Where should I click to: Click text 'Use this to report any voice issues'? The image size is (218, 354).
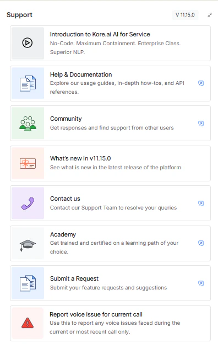[94, 323]
